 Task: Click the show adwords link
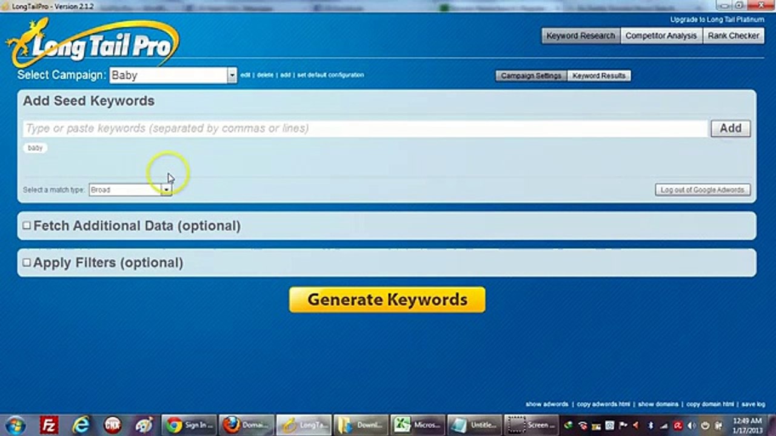pyautogui.click(x=547, y=404)
